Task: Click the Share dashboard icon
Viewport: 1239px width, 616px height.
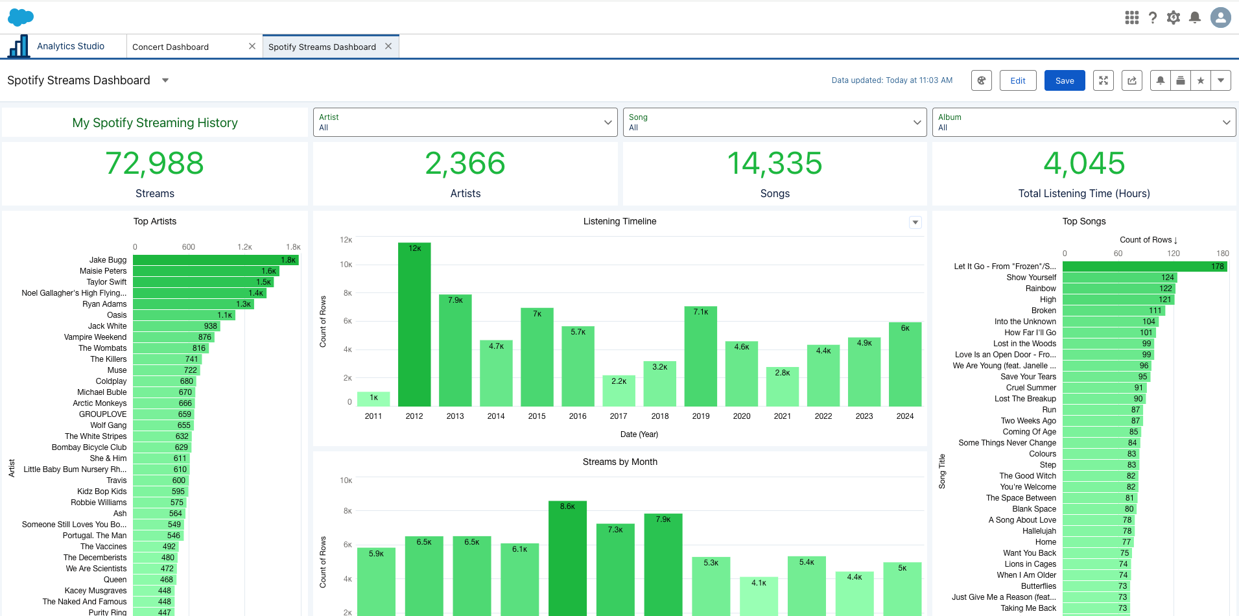Action: point(1132,80)
